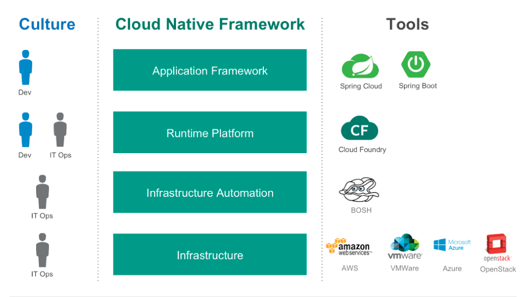Select the green Infrastructure block
The height and width of the screenshot is (297, 525).
[210, 255]
